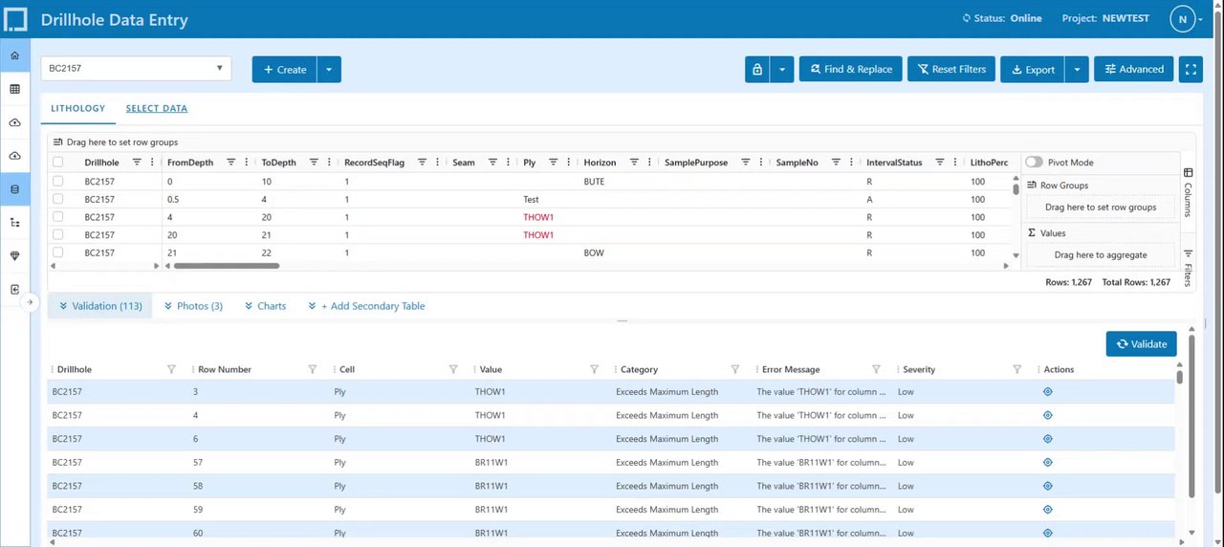This screenshot has height=547, width=1224.
Task: Open Advanced options
Action: coord(1133,69)
